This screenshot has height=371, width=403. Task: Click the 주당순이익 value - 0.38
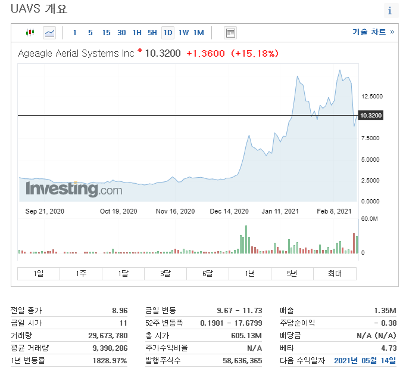385,323
